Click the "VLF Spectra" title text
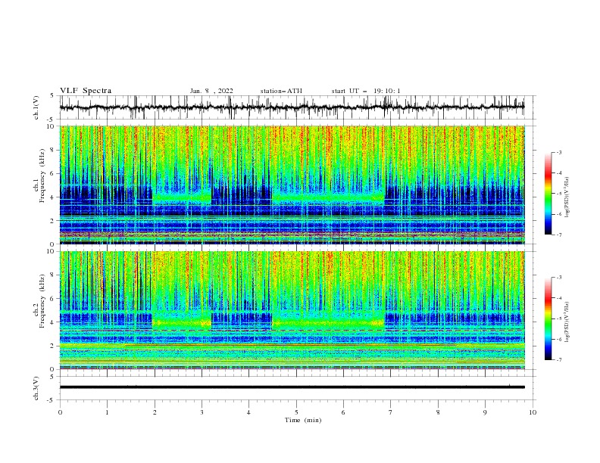 click(86, 91)
